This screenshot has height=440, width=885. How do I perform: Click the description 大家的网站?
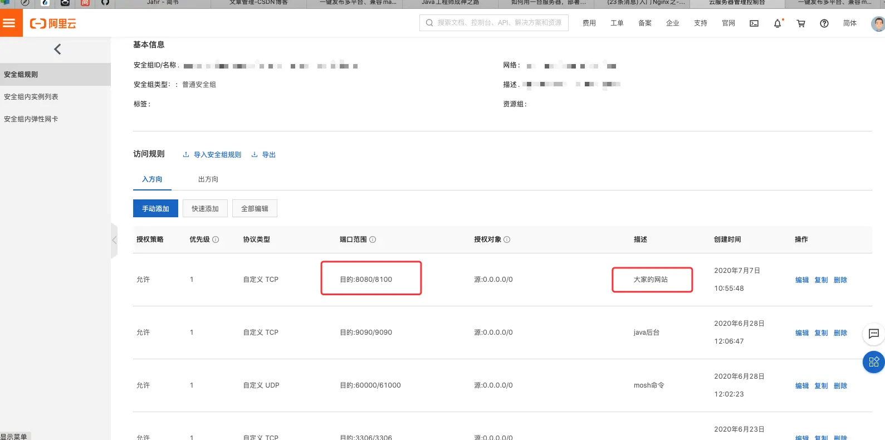[x=651, y=280]
